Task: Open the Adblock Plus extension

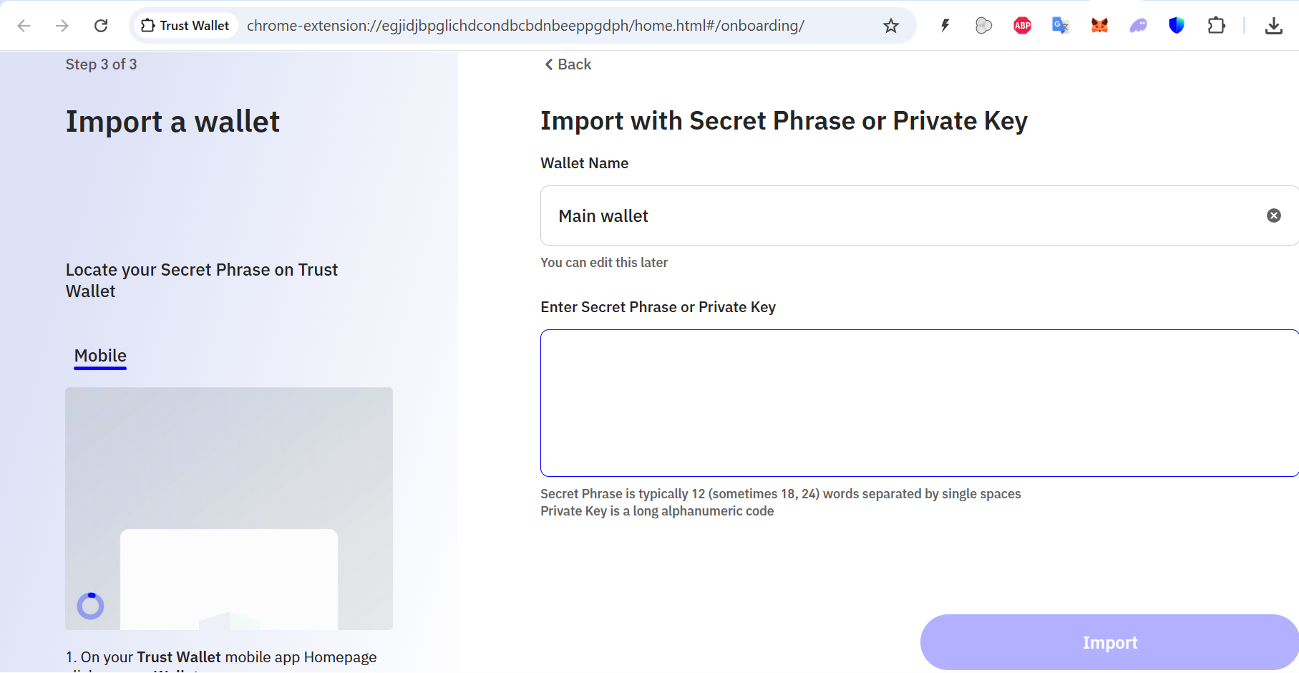Action: [x=1022, y=26]
